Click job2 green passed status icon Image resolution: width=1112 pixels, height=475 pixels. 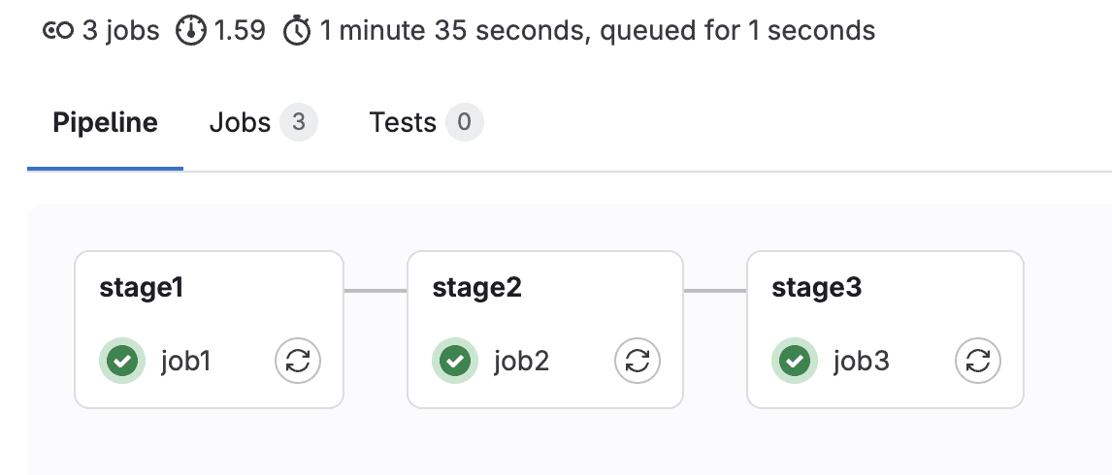[x=454, y=362]
